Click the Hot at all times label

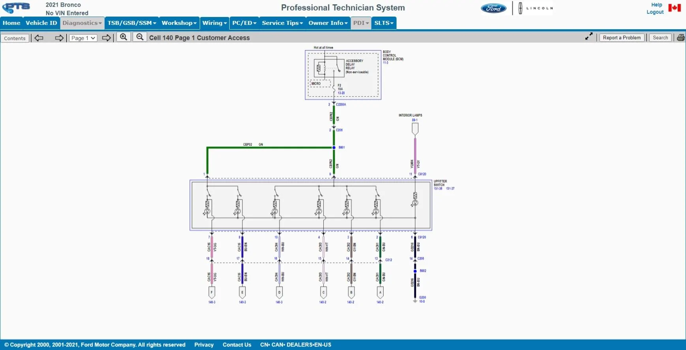click(323, 47)
